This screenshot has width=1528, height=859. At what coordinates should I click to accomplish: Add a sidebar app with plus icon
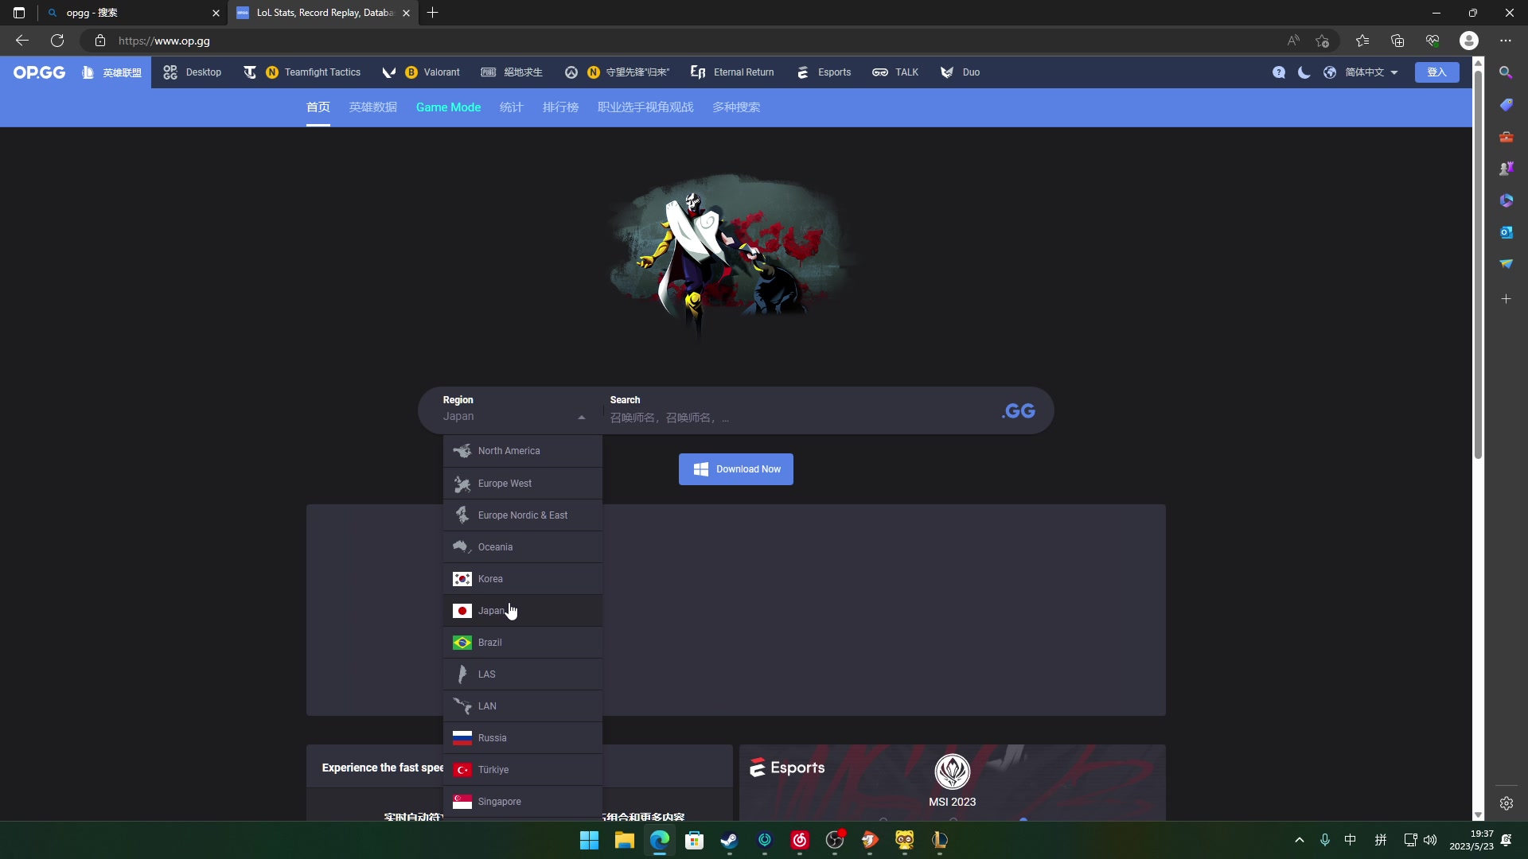click(1506, 299)
